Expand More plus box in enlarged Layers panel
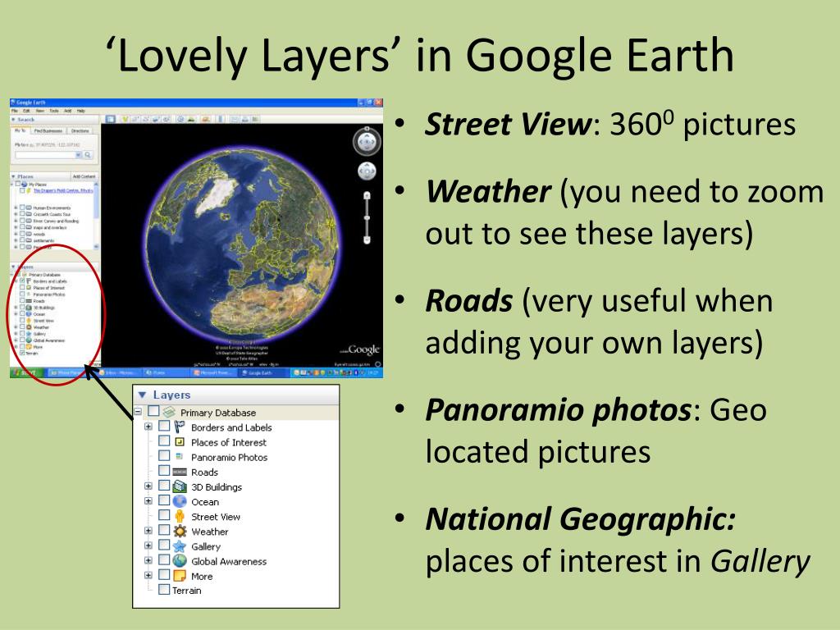The width and height of the screenshot is (840, 630). [148, 575]
